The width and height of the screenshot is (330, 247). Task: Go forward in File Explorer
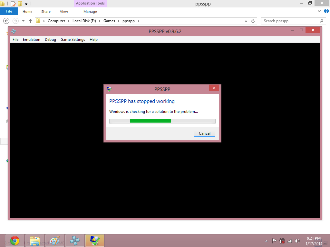[x=15, y=21]
